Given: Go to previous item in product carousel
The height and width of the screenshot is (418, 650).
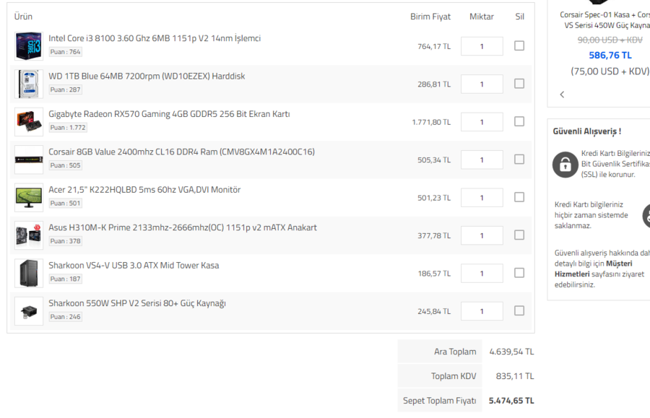Looking at the screenshot, I should (x=562, y=94).
